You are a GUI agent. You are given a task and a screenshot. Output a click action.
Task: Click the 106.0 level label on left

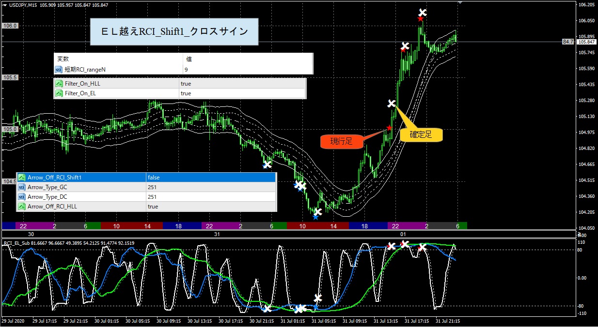(x=10, y=25)
